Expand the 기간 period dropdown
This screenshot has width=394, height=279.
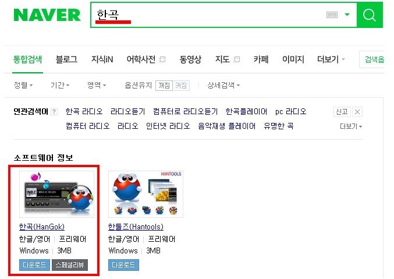coord(60,85)
